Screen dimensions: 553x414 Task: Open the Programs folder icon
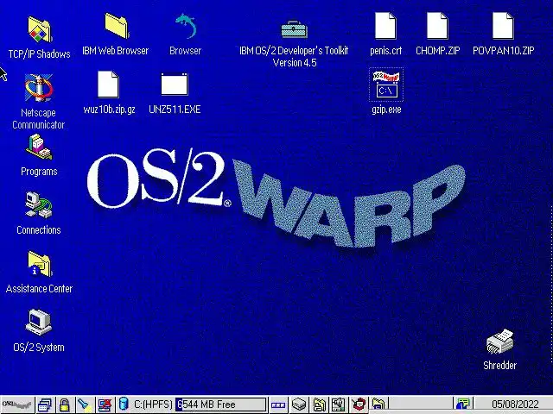point(39,147)
